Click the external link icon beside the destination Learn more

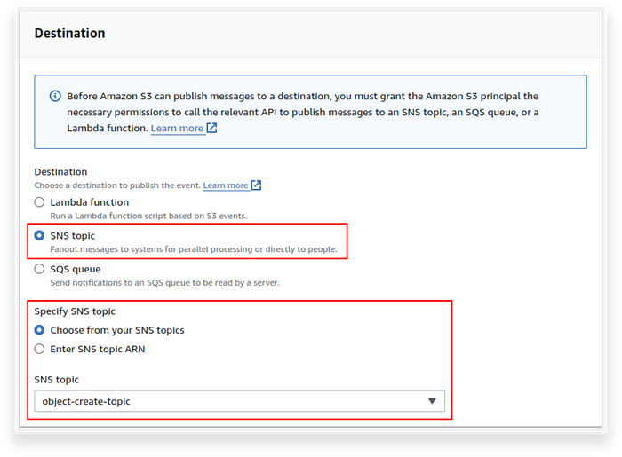click(256, 185)
